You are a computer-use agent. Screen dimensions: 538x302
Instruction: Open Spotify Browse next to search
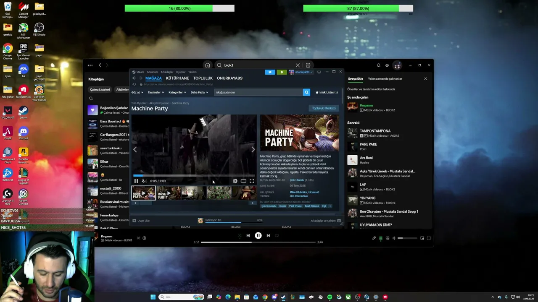click(x=308, y=65)
